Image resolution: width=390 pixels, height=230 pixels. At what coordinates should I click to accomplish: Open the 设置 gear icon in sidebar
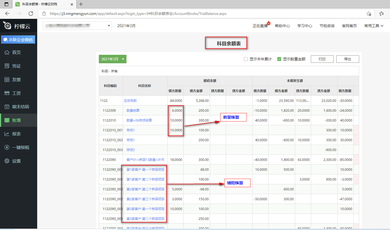point(7,161)
